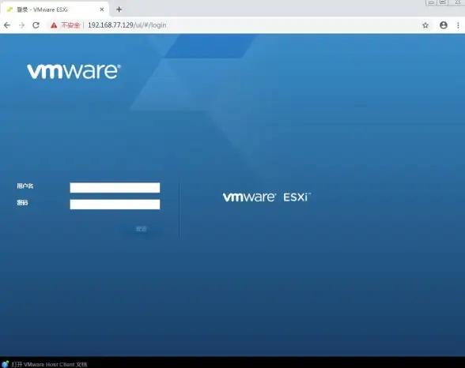Click the username input field
Viewport: 465px width, 368px height.
pos(115,187)
